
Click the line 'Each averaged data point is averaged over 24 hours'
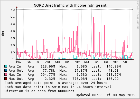coord(56,83)
